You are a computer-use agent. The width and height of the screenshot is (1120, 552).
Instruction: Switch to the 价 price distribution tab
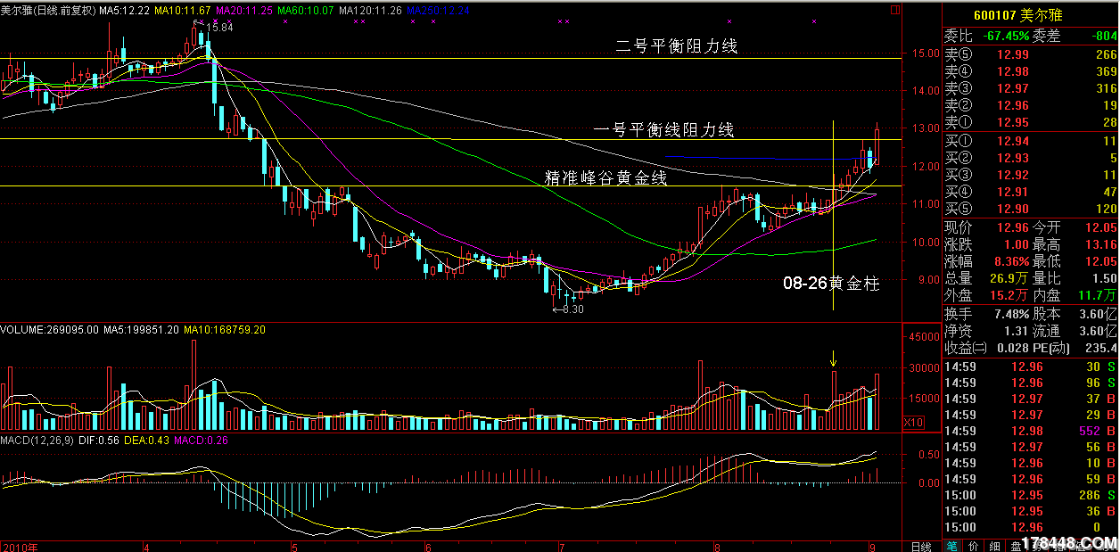tap(972, 545)
